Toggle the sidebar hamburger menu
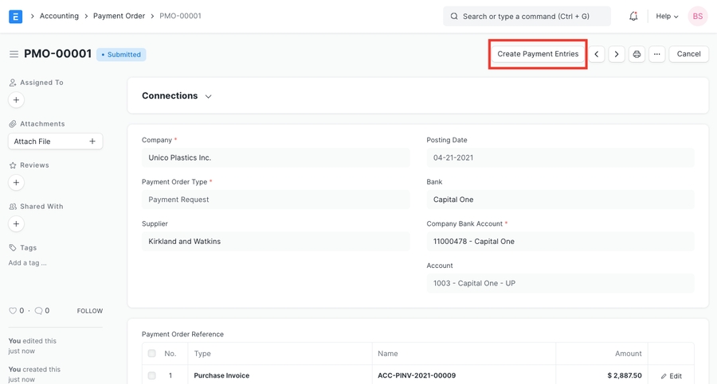717x384 pixels. 14,54
